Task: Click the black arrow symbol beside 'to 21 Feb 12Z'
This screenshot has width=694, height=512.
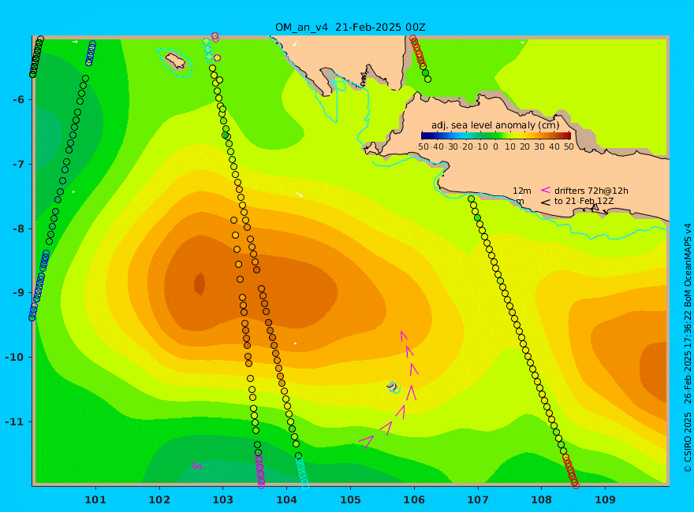Action: (545, 202)
